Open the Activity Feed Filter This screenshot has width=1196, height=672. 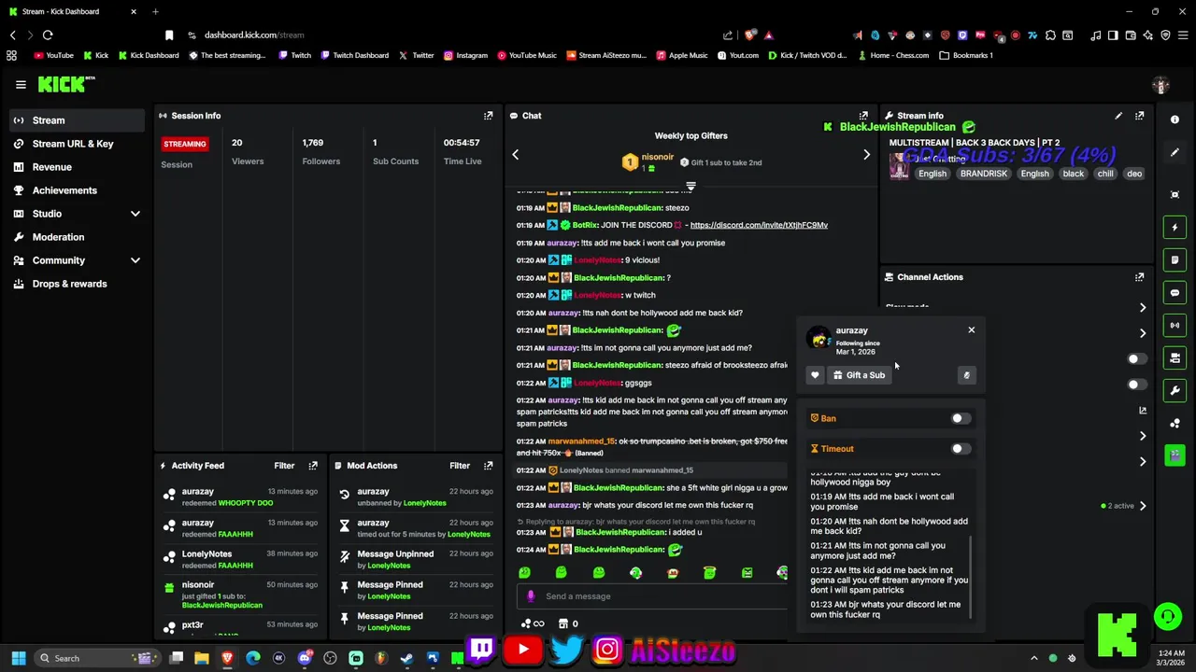pos(284,466)
